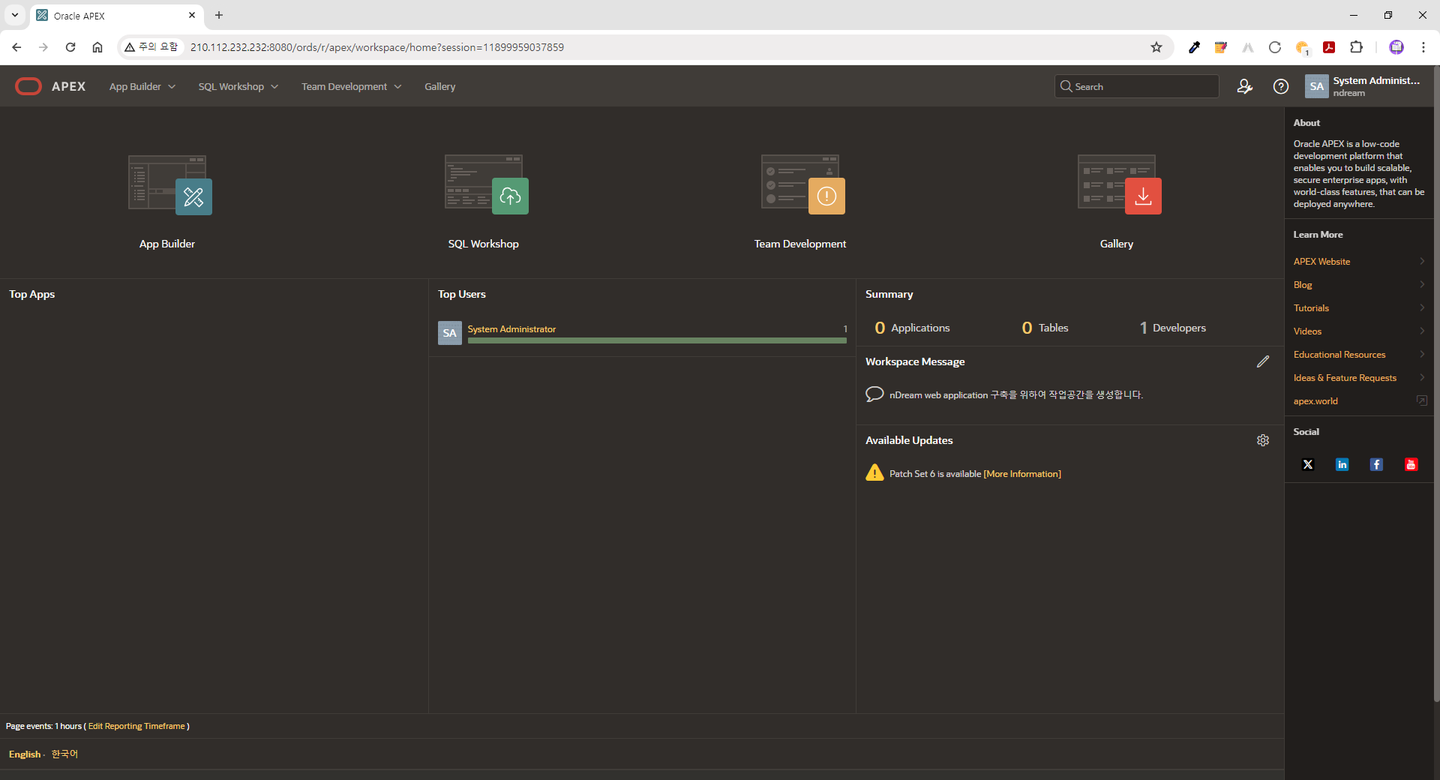
Task: Open the Help question mark icon
Action: point(1281,86)
